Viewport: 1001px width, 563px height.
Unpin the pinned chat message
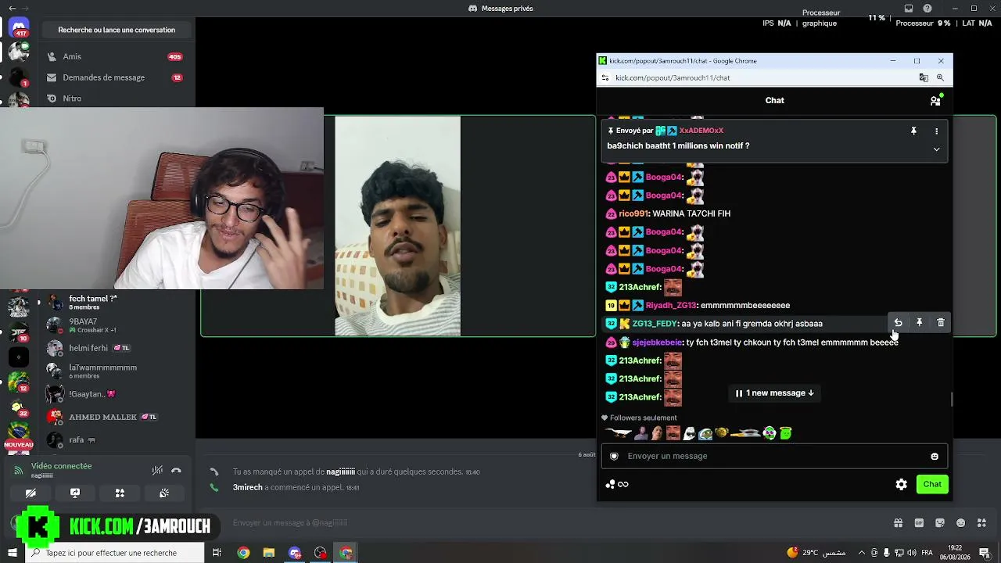pyautogui.click(x=913, y=131)
